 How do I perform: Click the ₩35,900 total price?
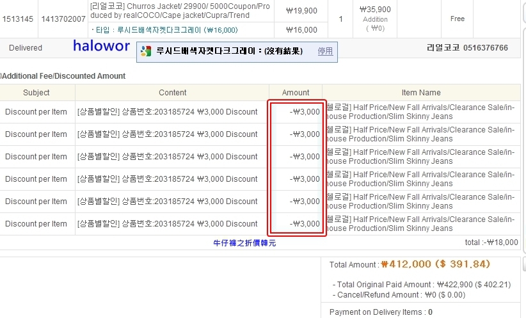pos(375,10)
